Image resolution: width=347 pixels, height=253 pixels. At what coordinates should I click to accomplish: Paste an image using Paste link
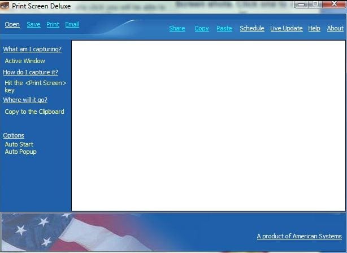point(224,29)
